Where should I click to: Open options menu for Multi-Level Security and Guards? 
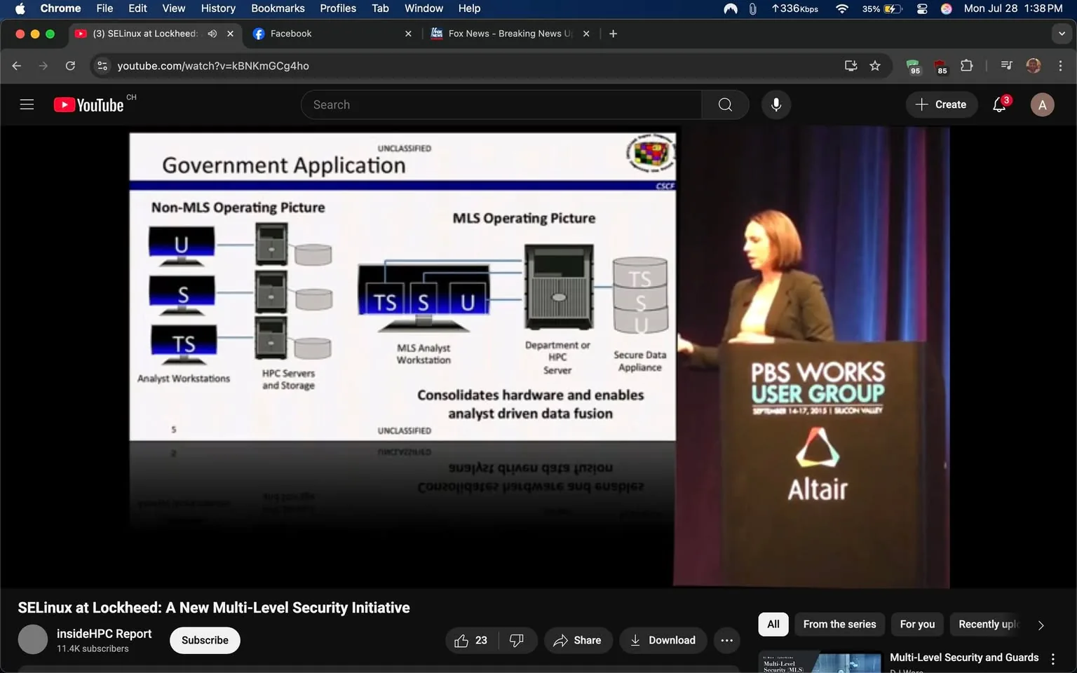pos(1052,658)
